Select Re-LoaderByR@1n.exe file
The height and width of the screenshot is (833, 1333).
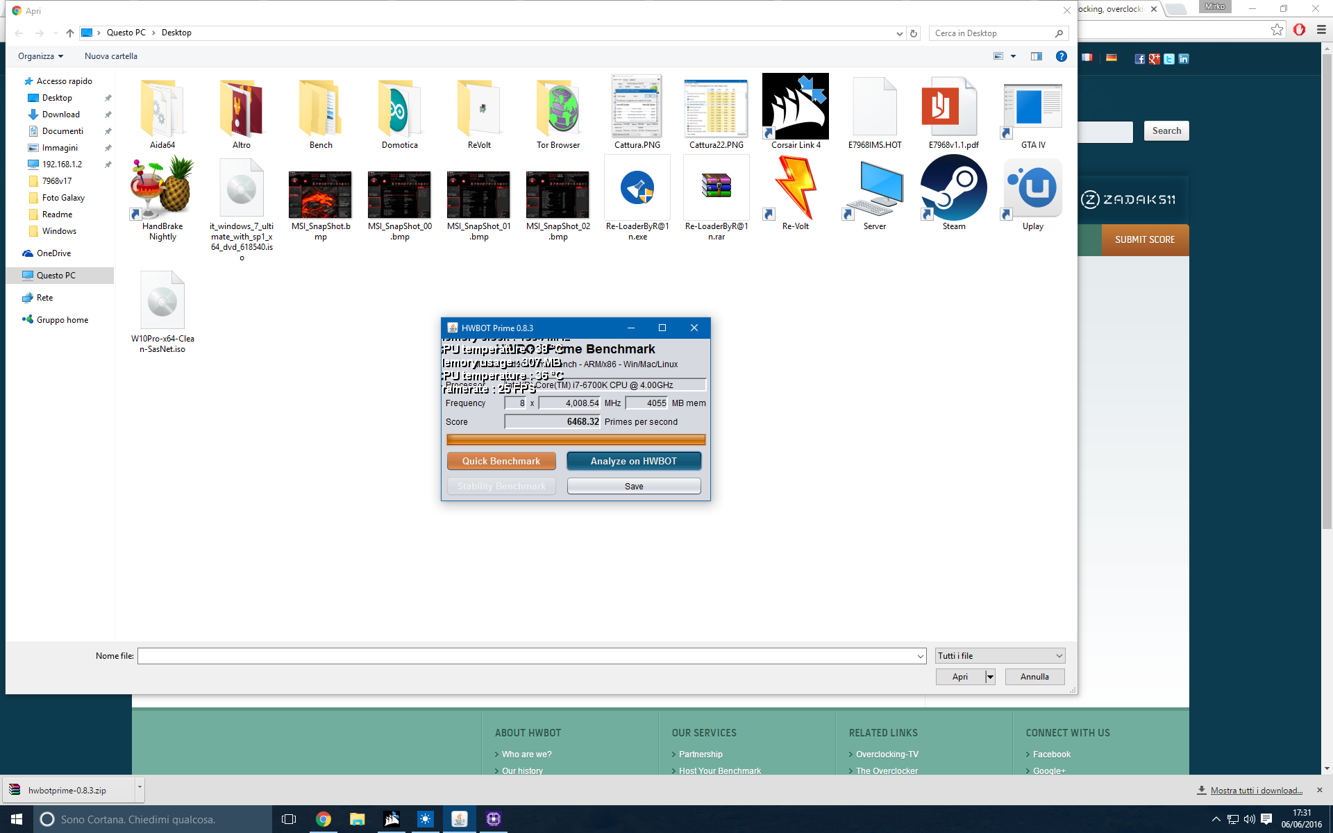coord(637,199)
